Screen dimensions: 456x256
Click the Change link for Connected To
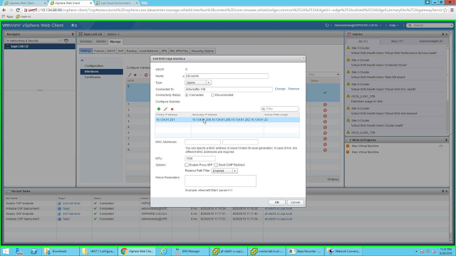pyautogui.click(x=280, y=89)
